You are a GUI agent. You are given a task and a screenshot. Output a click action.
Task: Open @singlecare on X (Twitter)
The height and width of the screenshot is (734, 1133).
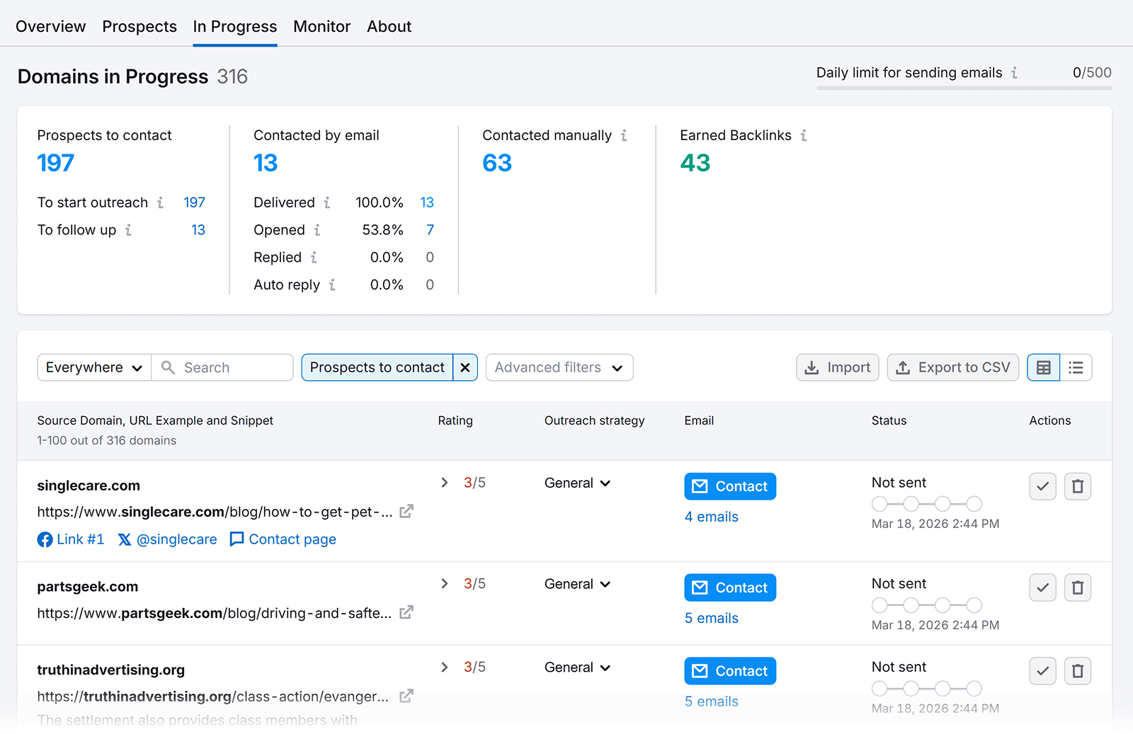(125, 539)
